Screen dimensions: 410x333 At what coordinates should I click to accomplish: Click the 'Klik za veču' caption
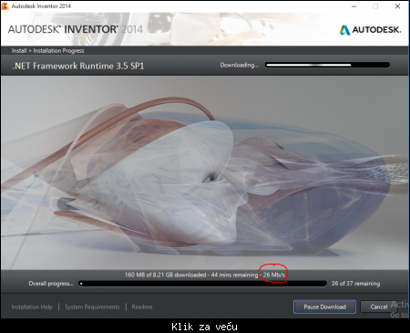coord(204,327)
